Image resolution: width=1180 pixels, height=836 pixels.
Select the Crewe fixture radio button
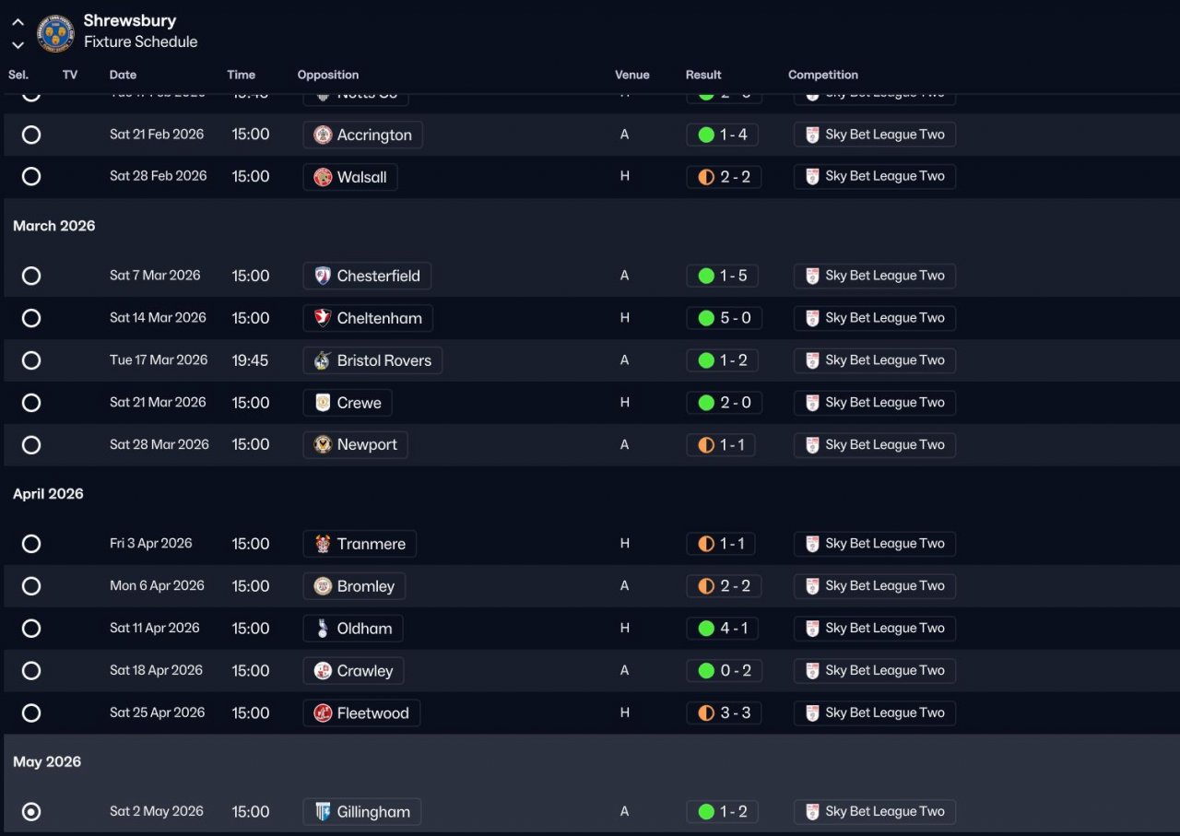[31, 403]
